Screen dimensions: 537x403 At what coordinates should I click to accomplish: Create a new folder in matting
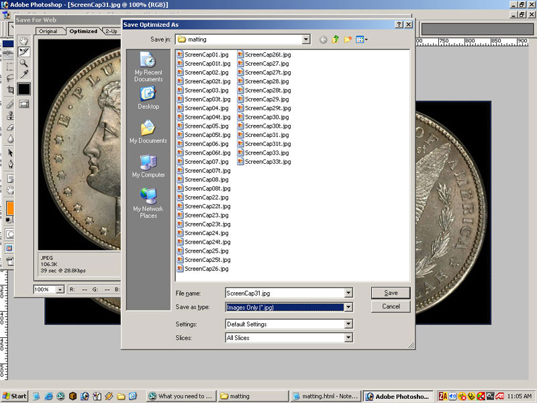click(348, 40)
